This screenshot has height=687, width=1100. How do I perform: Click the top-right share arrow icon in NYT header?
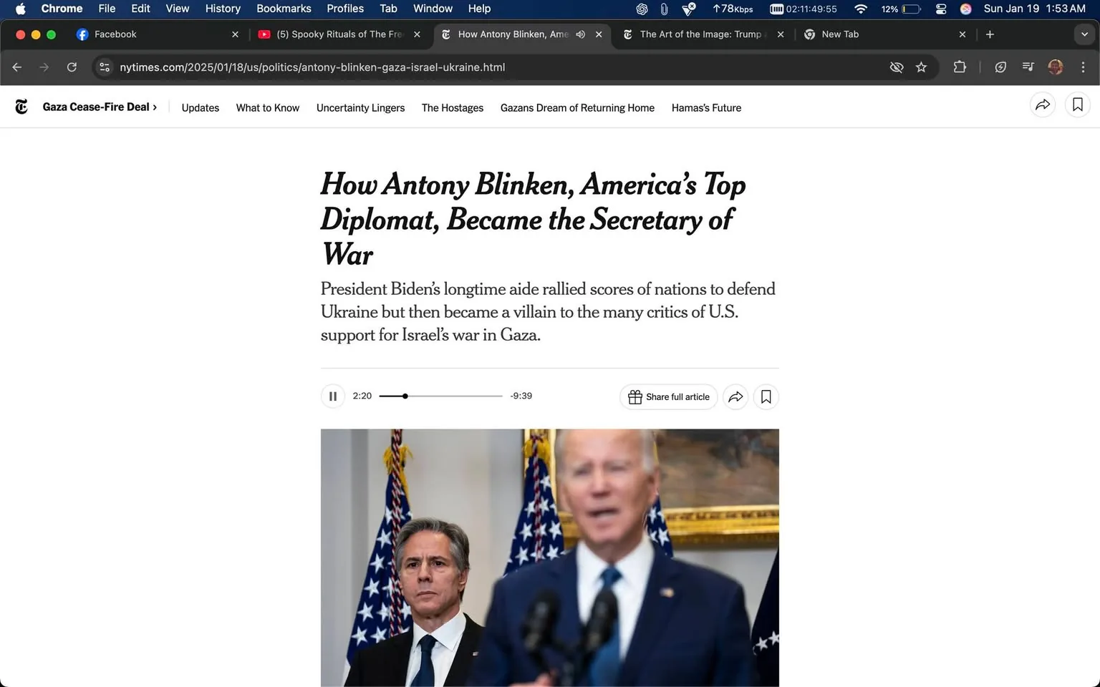pyautogui.click(x=1043, y=105)
